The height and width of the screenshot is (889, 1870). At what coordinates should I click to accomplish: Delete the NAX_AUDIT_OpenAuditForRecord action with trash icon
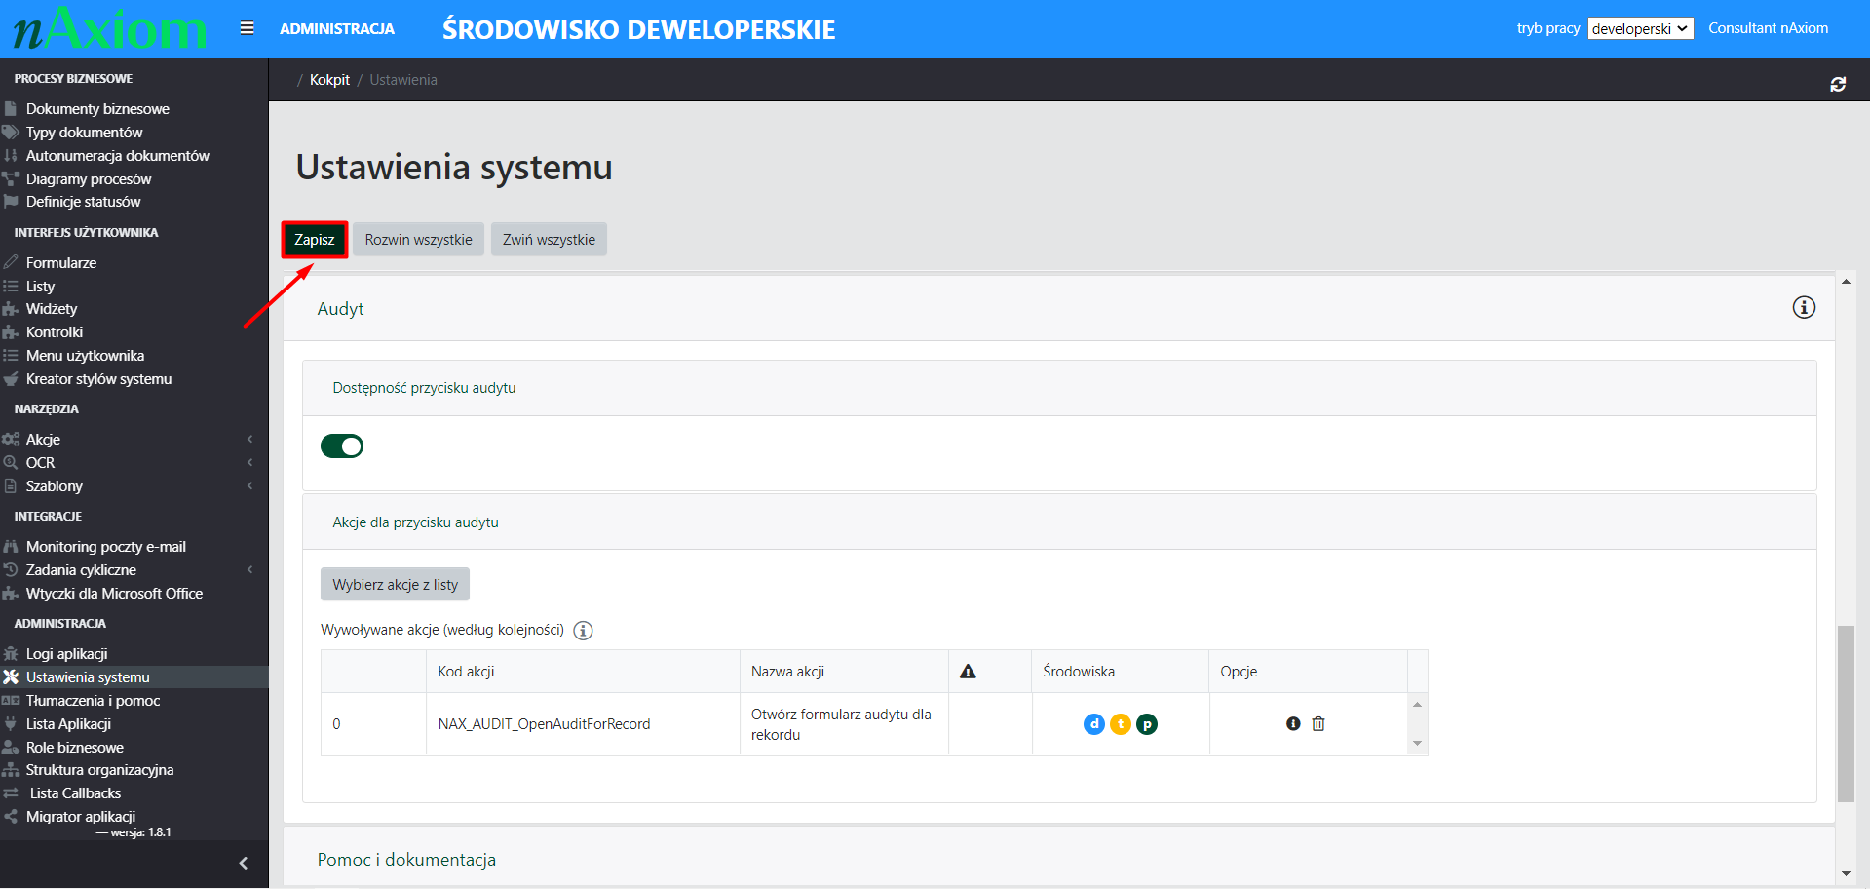tap(1317, 724)
